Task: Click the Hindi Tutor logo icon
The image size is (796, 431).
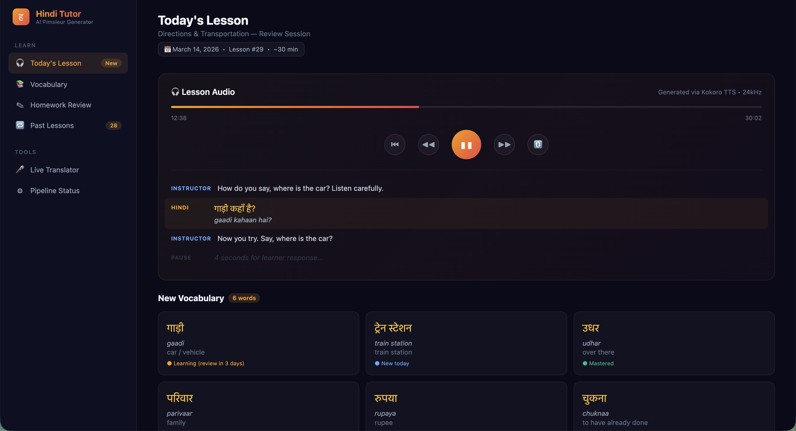Action: click(21, 17)
